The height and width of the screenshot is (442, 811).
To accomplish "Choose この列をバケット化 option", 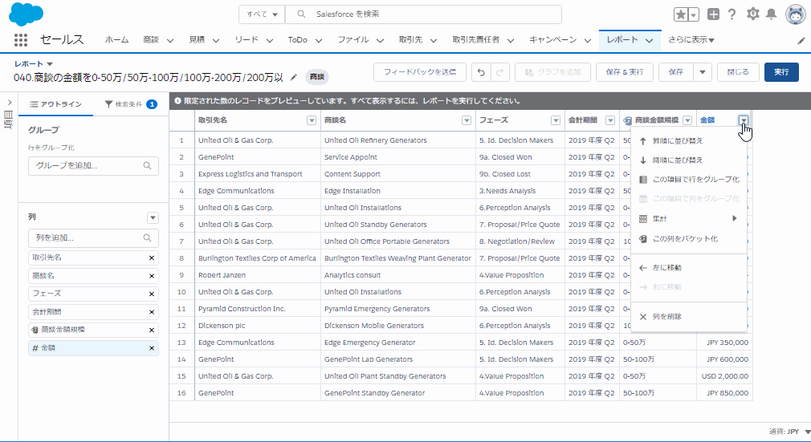I will [x=689, y=239].
